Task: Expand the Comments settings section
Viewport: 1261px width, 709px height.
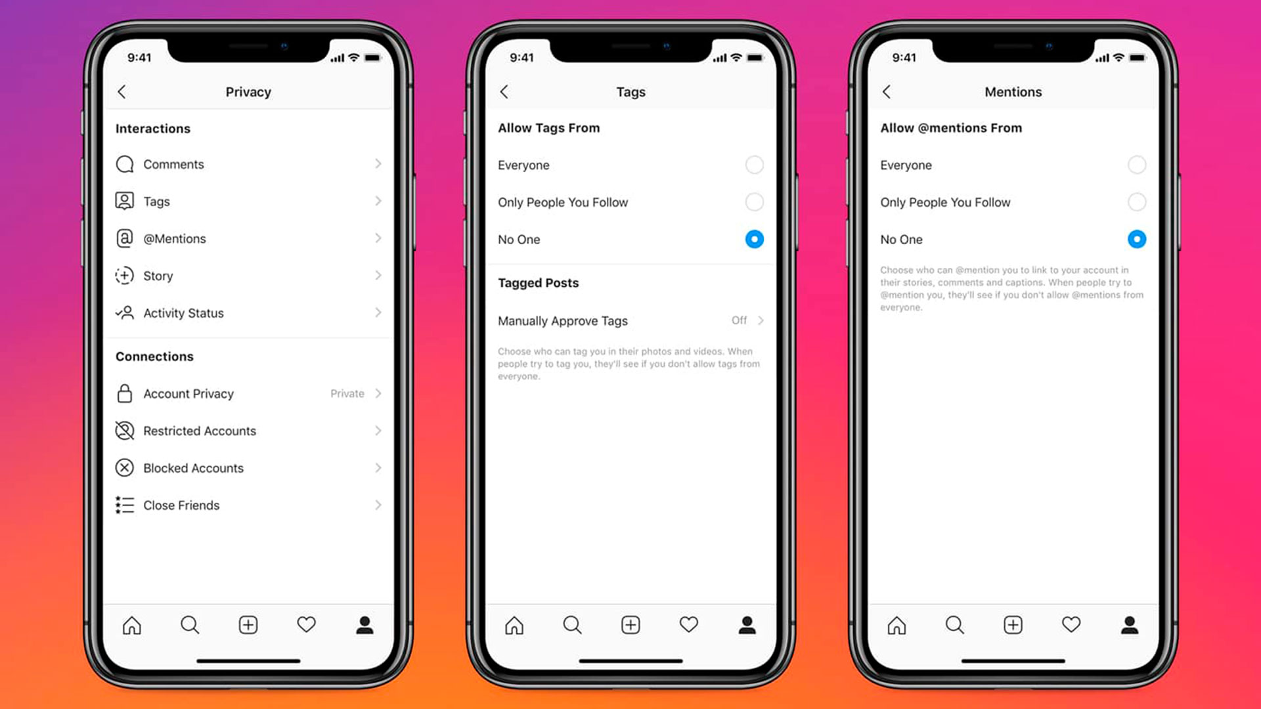Action: click(248, 163)
